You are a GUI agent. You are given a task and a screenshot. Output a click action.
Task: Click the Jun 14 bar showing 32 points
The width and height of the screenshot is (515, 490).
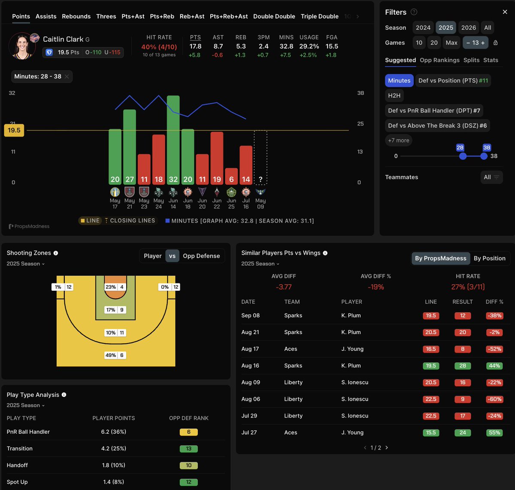pyautogui.click(x=173, y=140)
